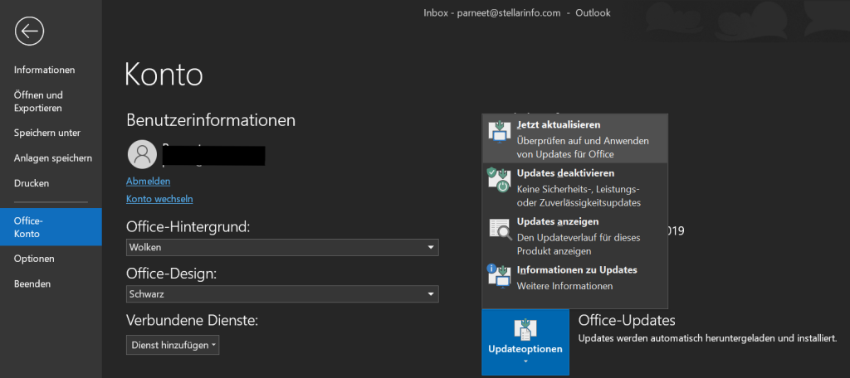Screen dimensions: 850x378
Task: Select the Office-Konto sidebar entry
Action: pos(51,227)
